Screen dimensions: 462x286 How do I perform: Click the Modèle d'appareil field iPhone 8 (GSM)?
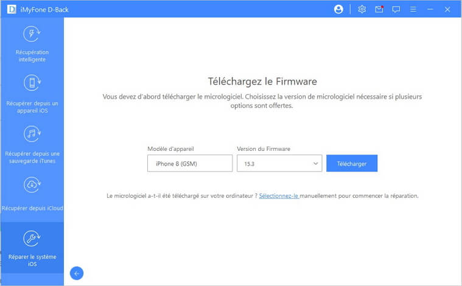click(x=190, y=164)
